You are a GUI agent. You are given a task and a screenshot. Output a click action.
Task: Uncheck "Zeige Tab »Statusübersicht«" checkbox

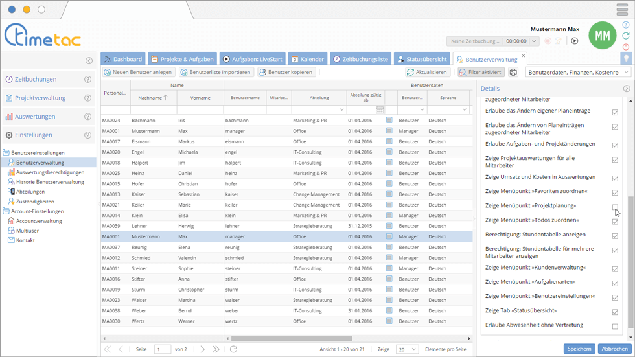click(x=615, y=312)
